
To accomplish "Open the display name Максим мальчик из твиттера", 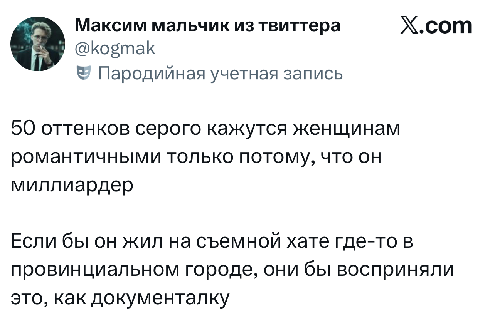I will [207, 26].
